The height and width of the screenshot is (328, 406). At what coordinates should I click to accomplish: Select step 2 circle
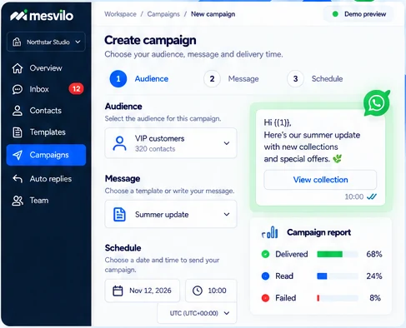pos(212,79)
